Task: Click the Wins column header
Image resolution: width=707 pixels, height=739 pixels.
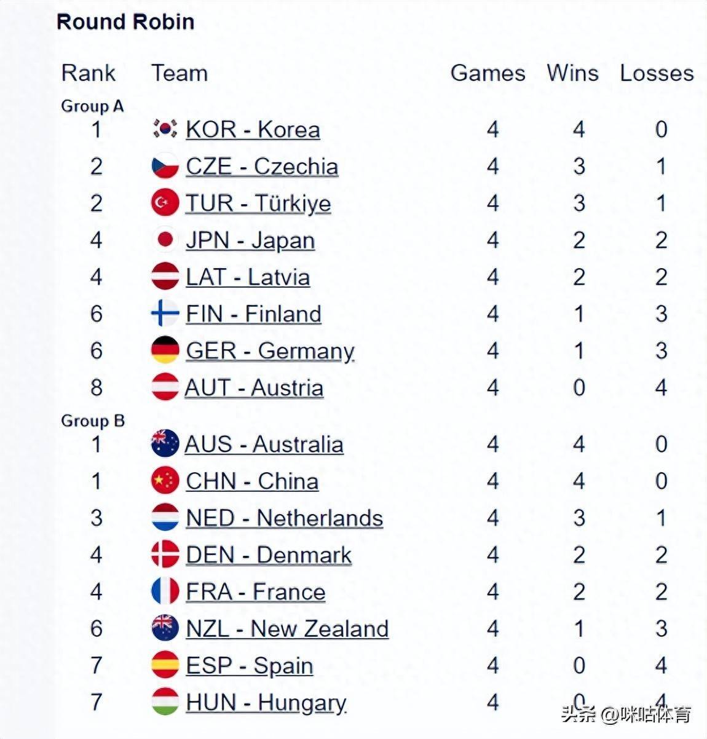Action: point(572,73)
